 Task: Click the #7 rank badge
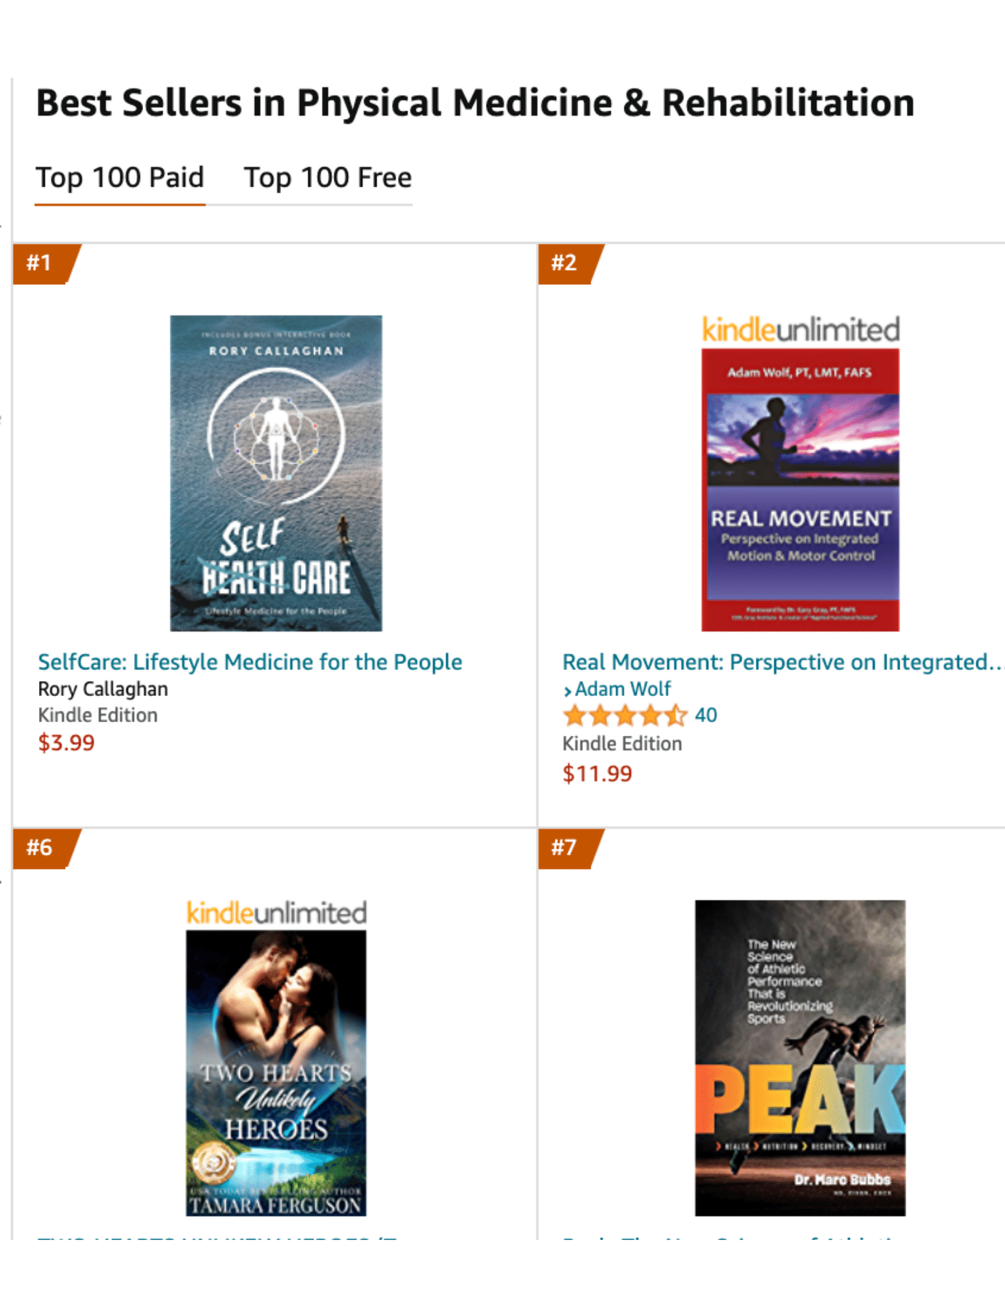point(570,848)
